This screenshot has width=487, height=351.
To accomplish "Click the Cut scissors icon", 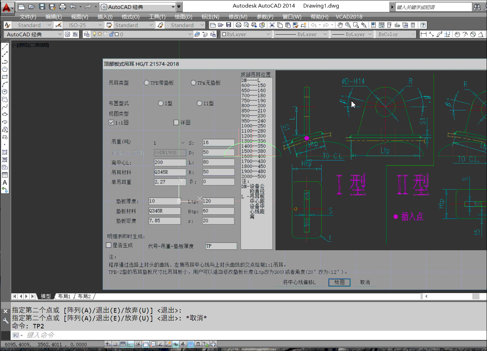I will (272, 25).
